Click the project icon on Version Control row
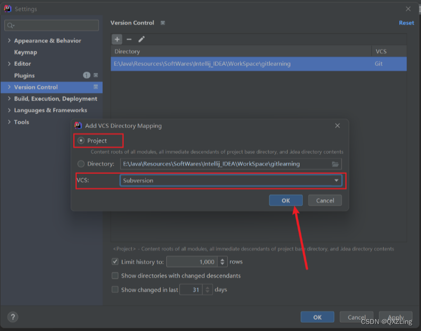 pos(96,87)
